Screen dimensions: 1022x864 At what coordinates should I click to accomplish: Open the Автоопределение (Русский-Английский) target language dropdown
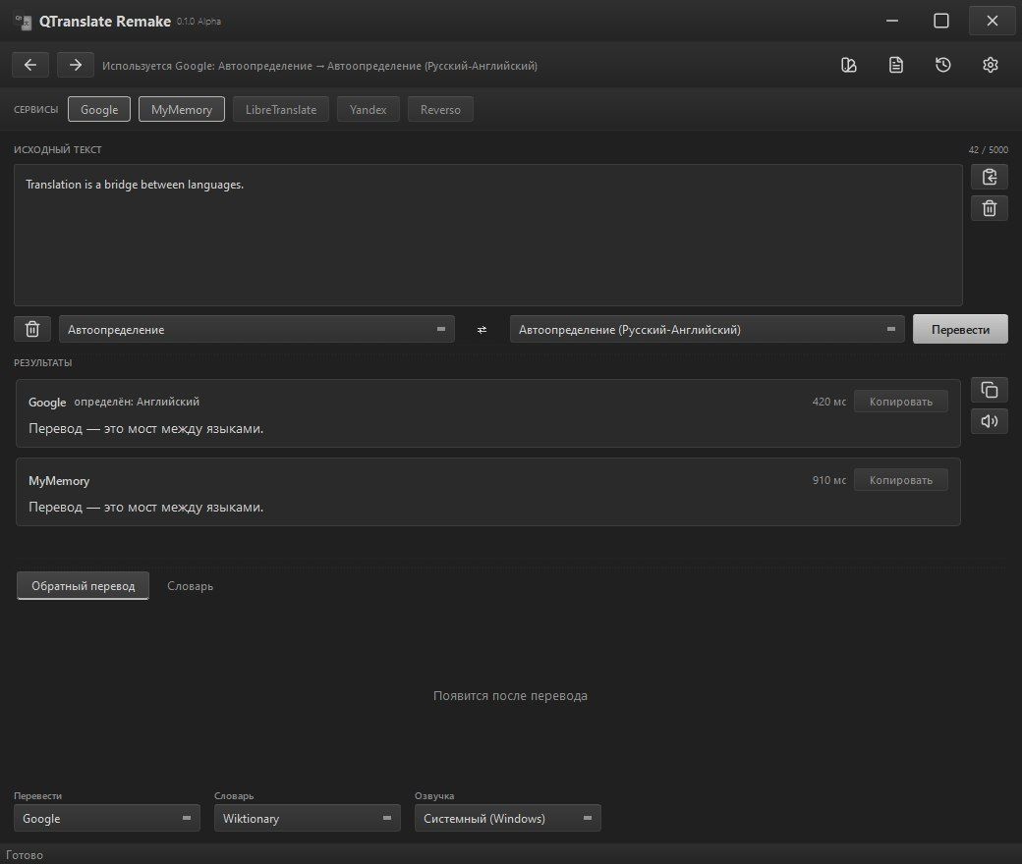[x=708, y=330]
